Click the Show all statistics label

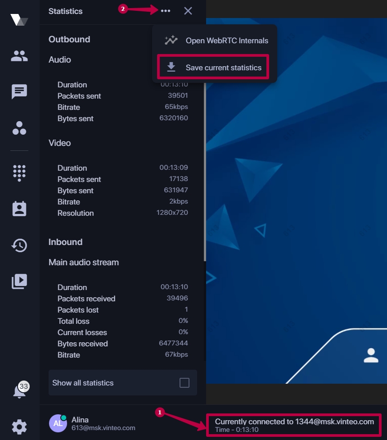click(x=83, y=383)
